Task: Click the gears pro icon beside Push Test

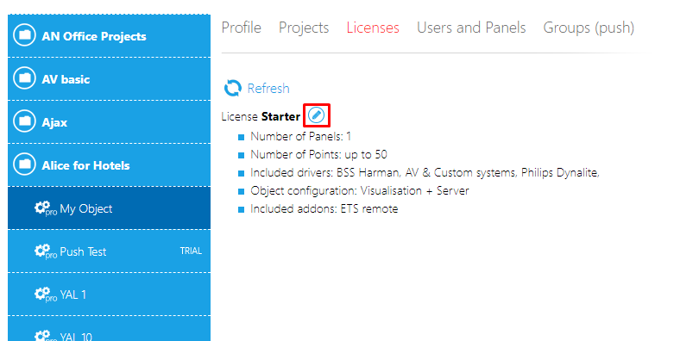Action: 46,251
